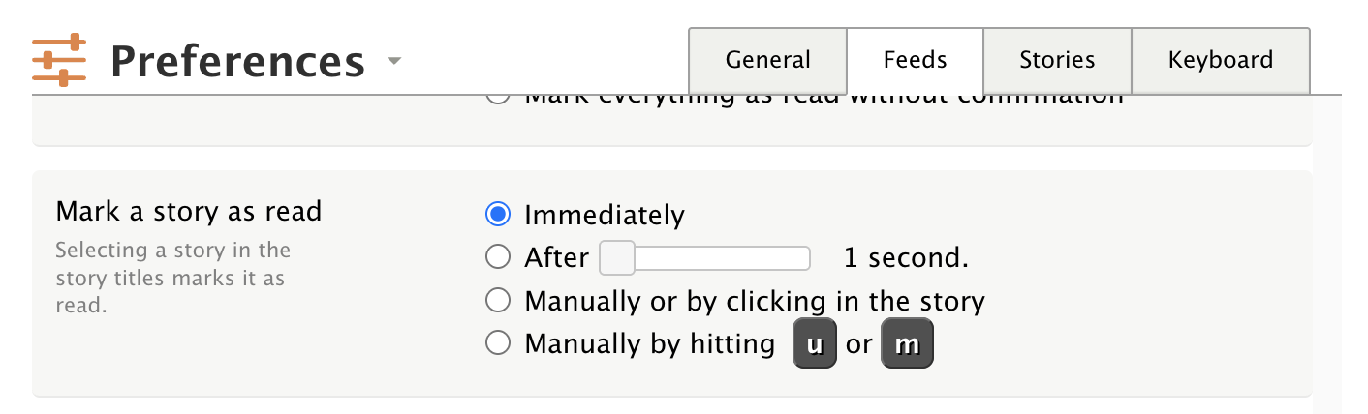
Task: Click the 'm' keyboard key icon
Action: [x=906, y=344]
